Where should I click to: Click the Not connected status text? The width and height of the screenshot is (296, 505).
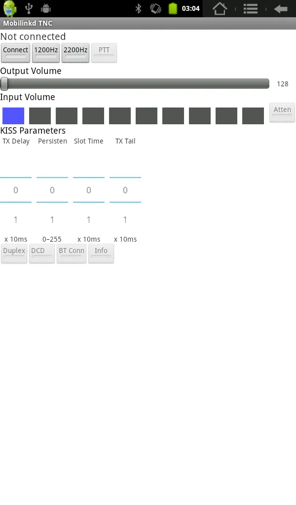pyautogui.click(x=33, y=36)
